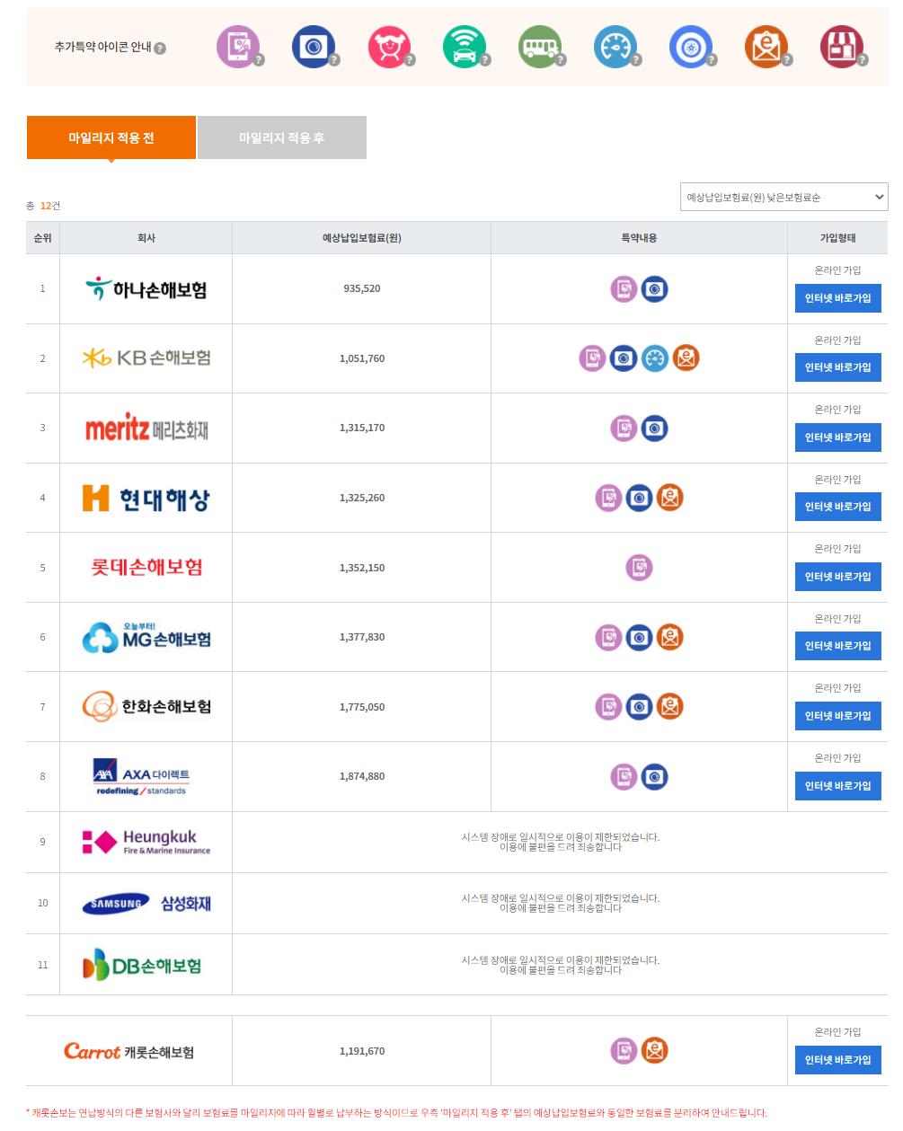Click the 현대해상 company logo

[146, 499]
